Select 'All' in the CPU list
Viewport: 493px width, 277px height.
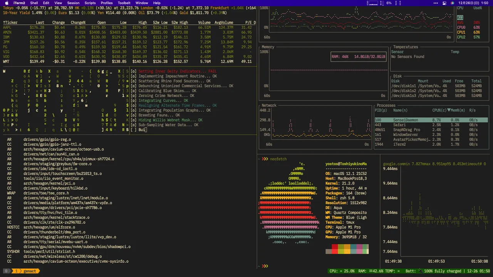(460, 18)
